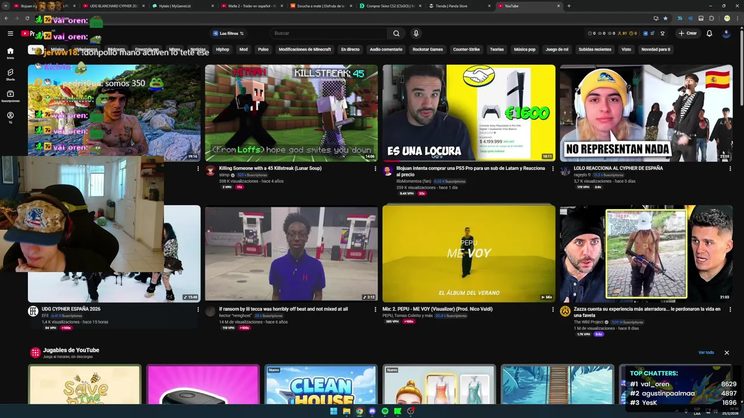Click Chrome profile avatar in toolbar
Viewport: 744px width, 418px height.
727,18
